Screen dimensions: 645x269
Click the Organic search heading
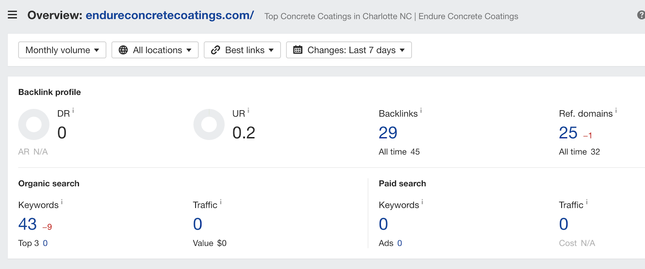(x=49, y=183)
